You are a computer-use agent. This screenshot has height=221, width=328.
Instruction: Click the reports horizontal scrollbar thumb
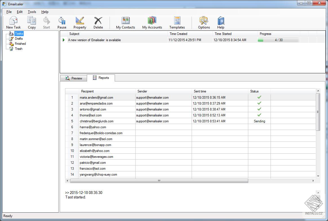pyautogui.click(x=159, y=181)
